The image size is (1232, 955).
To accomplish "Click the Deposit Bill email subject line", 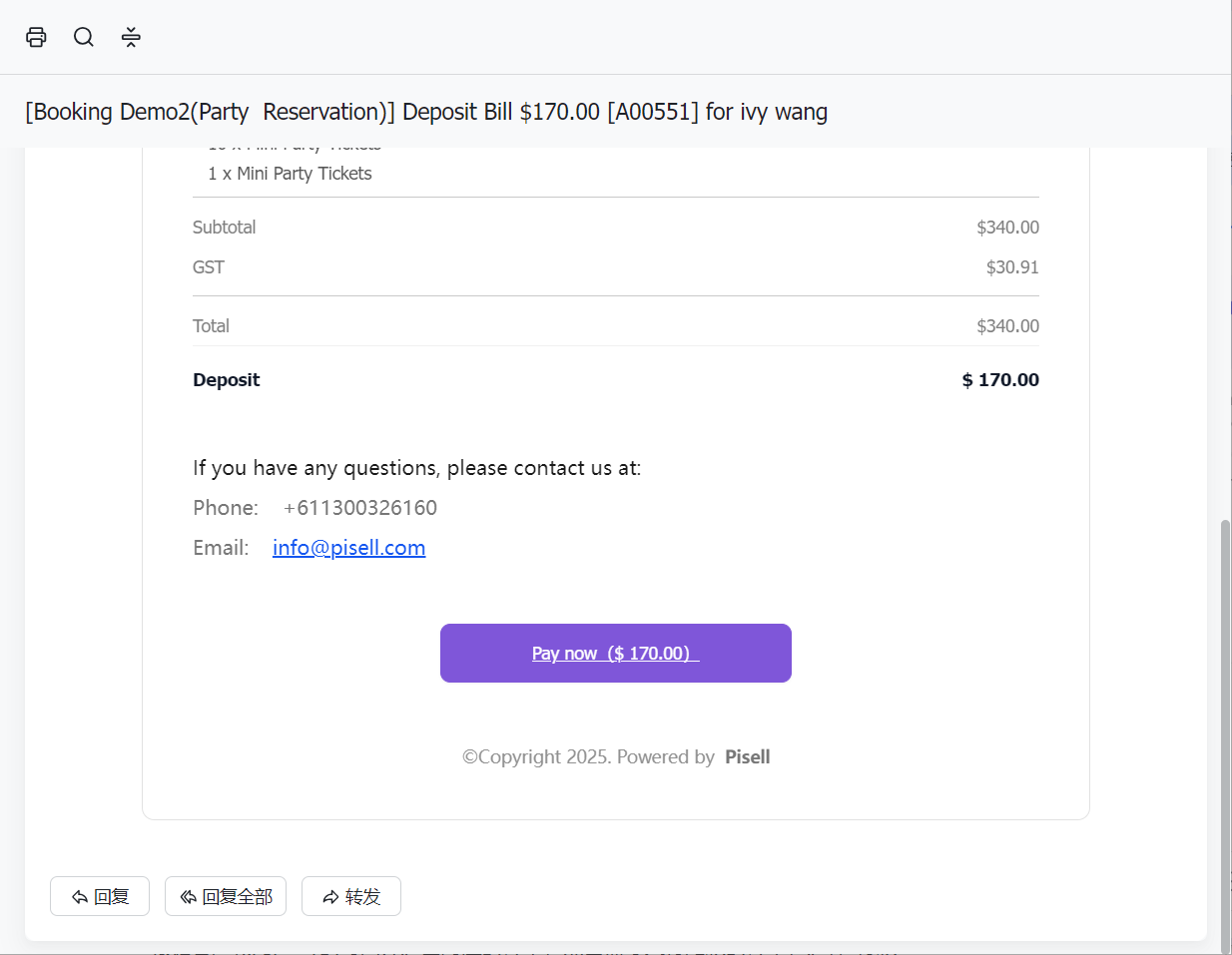I will (x=426, y=112).
